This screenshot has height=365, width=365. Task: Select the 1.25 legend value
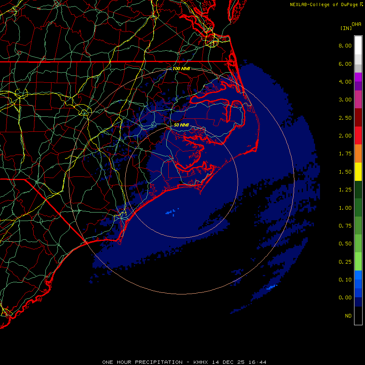pyautogui.click(x=345, y=190)
